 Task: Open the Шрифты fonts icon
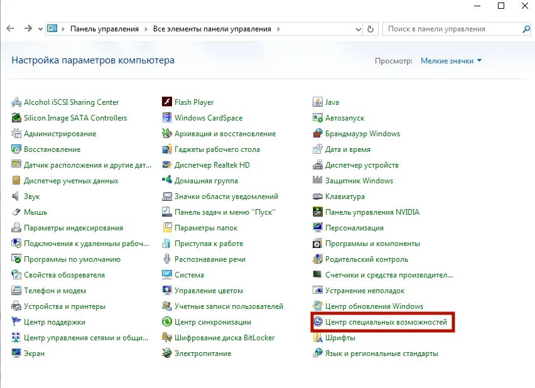(x=318, y=338)
